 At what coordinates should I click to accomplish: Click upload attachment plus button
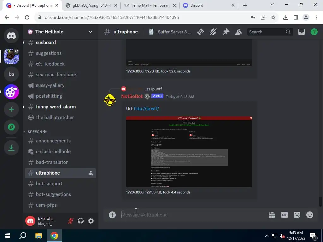point(112,215)
